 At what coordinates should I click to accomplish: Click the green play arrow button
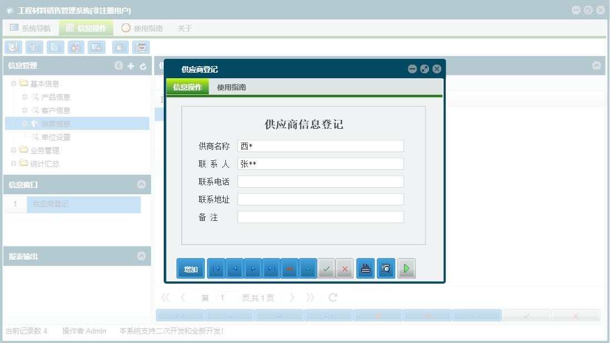[406, 268]
